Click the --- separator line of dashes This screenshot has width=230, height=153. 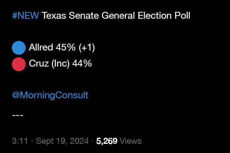pyautogui.click(x=18, y=116)
